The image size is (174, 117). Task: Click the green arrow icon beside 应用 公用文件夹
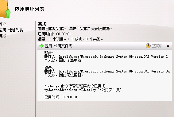coord(41,46)
